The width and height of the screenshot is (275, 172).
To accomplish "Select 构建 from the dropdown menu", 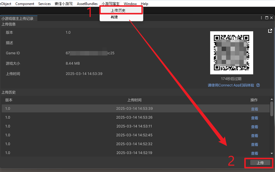I will pyautogui.click(x=114, y=17).
